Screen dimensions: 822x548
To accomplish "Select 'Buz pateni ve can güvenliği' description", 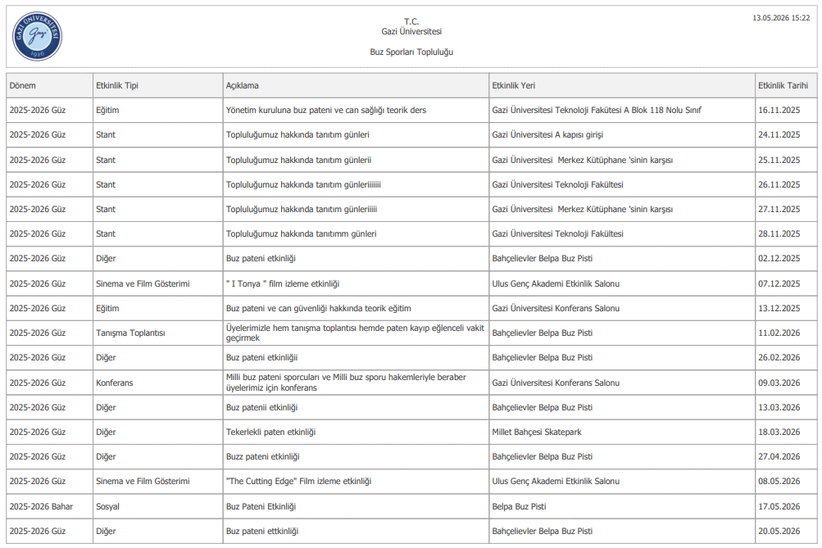I will (356, 308).
